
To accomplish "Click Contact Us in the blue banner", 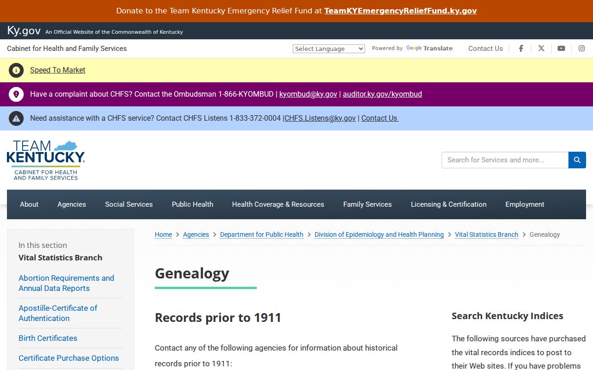I will [x=380, y=118].
